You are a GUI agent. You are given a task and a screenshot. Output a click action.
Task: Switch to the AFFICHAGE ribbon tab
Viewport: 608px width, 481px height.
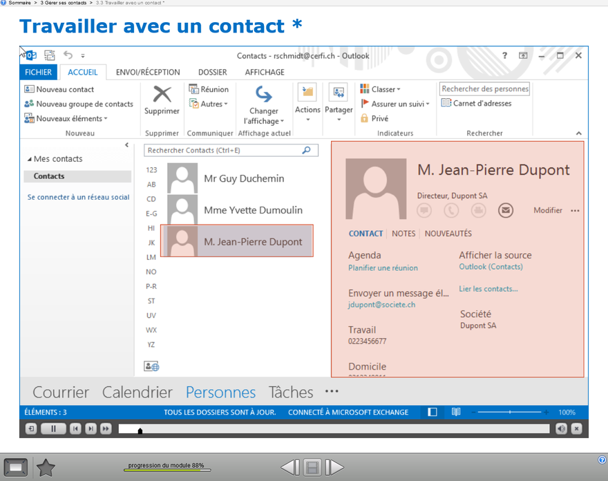coord(265,72)
